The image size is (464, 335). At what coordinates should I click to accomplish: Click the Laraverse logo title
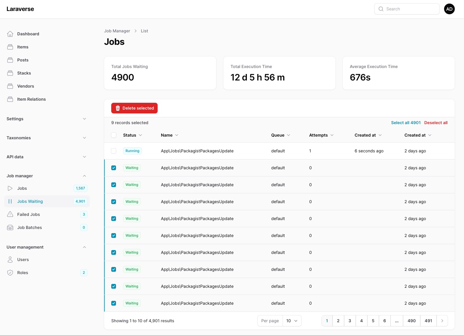20,9
